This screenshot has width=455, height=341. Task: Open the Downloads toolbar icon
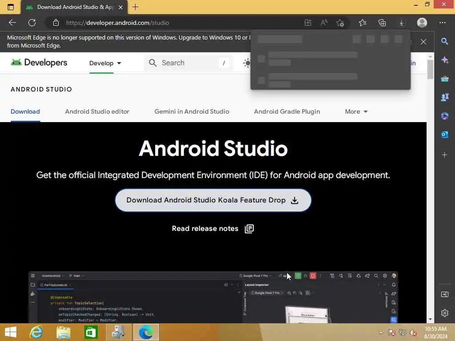point(401,23)
